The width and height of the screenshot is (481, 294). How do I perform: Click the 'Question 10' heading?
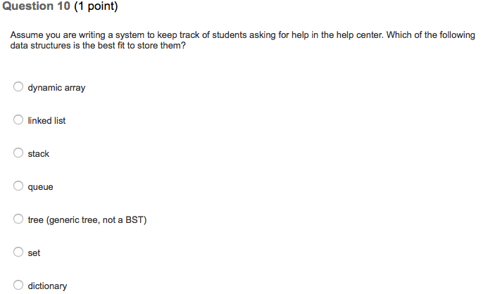[x=36, y=6]
